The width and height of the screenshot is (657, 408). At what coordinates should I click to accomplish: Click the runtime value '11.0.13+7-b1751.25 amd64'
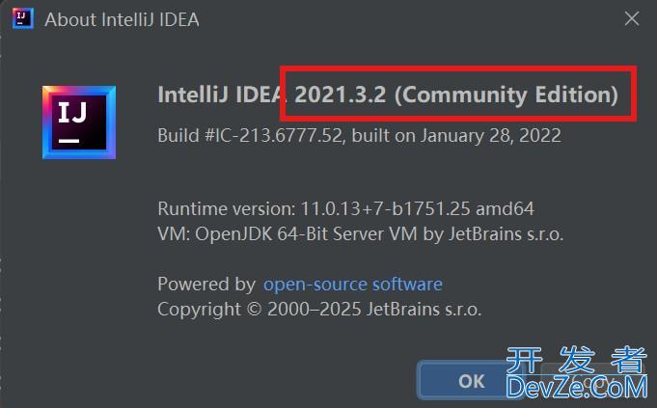pos(417,208)
